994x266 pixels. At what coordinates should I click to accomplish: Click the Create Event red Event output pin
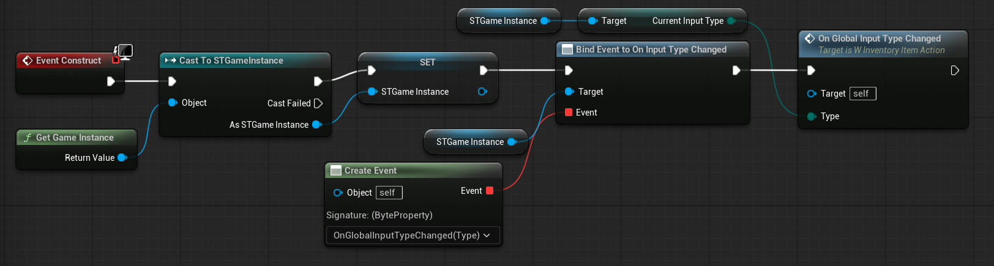490,191
